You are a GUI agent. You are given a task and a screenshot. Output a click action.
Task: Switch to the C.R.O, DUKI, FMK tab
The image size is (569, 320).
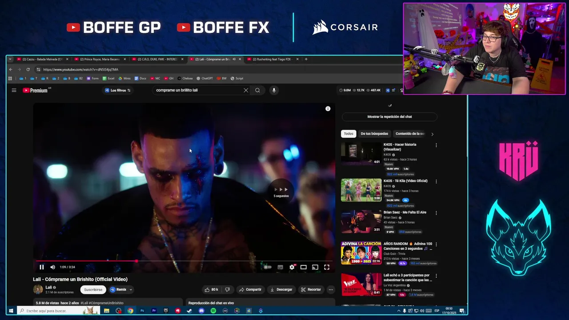(x=157, y=59)
